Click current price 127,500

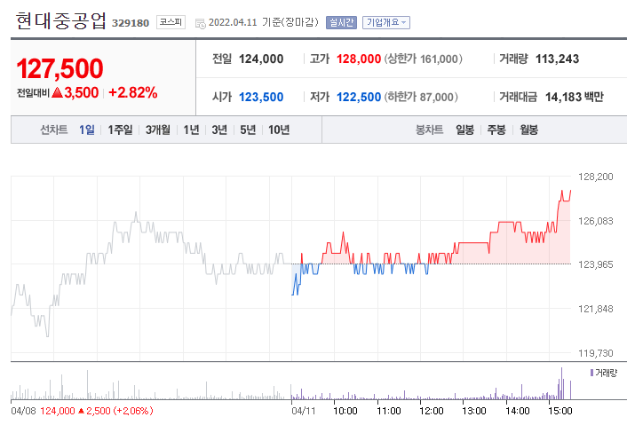tap(60, 68)
